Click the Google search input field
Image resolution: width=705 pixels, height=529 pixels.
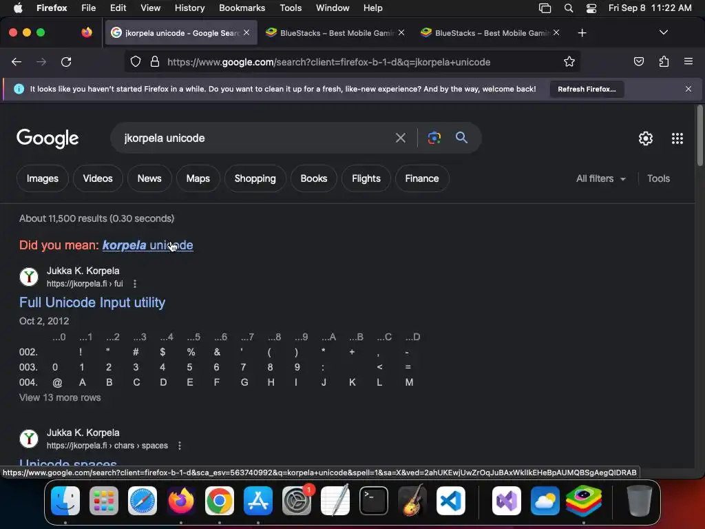254,138
